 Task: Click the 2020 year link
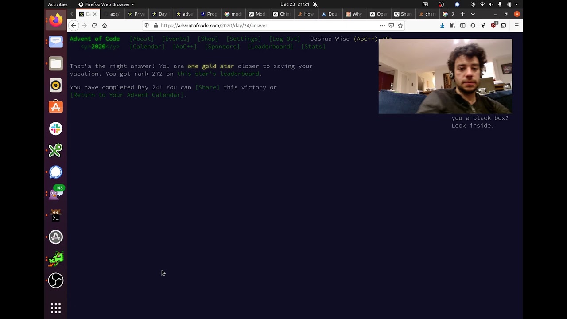point(98,47)
